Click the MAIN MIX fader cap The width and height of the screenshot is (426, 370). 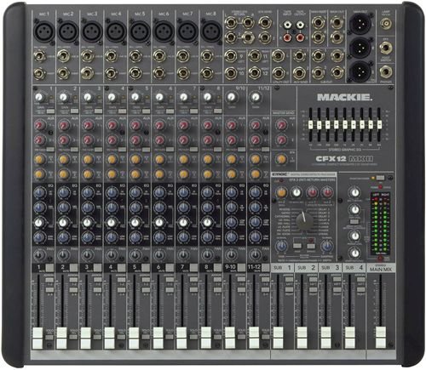(x=381, y=338)
